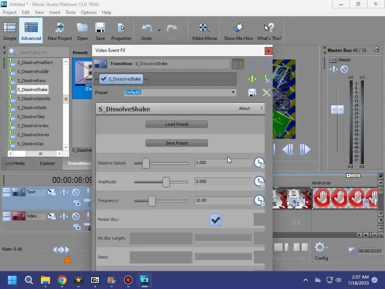Open the Project menu

click(9, 12)
